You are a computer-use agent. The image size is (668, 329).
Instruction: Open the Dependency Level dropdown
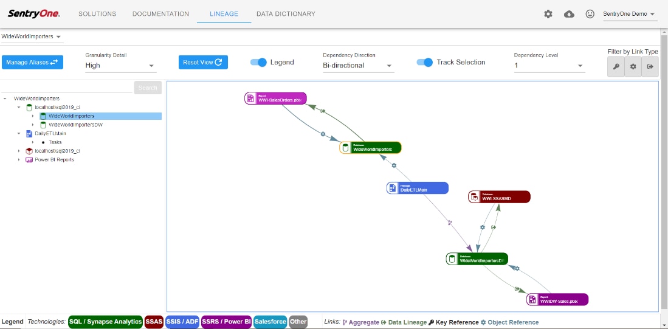[549, 66]
